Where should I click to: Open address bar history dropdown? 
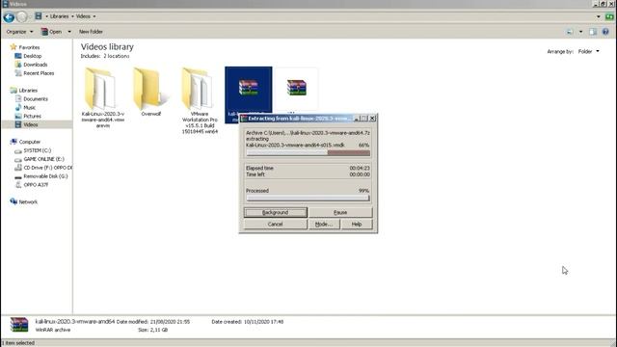[x=599, y=17]
